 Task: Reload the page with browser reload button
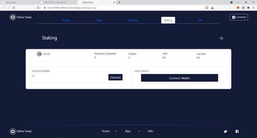pos(14,8)
